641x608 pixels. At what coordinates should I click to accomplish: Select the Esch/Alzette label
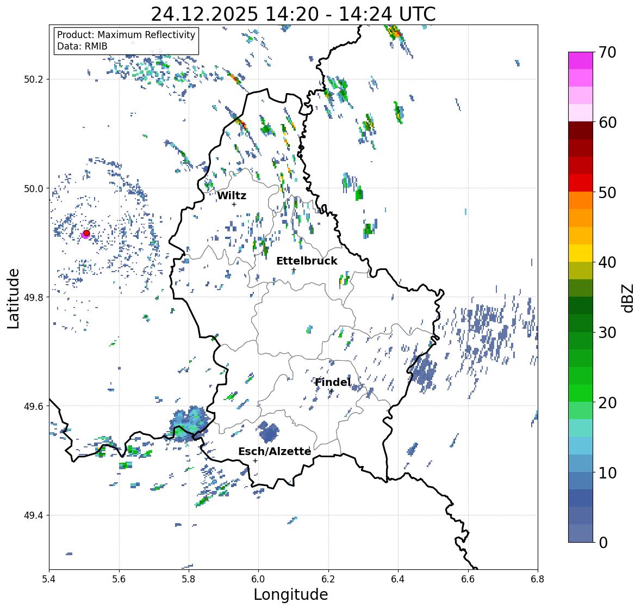275,451
